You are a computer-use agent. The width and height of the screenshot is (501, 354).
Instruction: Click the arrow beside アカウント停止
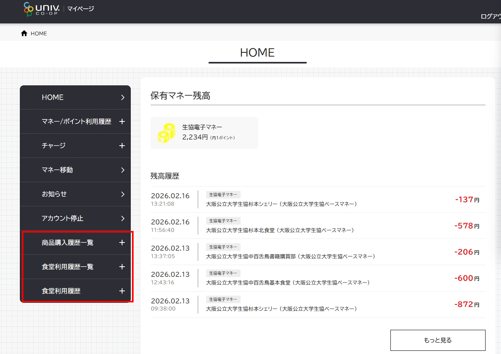(122, 219)
